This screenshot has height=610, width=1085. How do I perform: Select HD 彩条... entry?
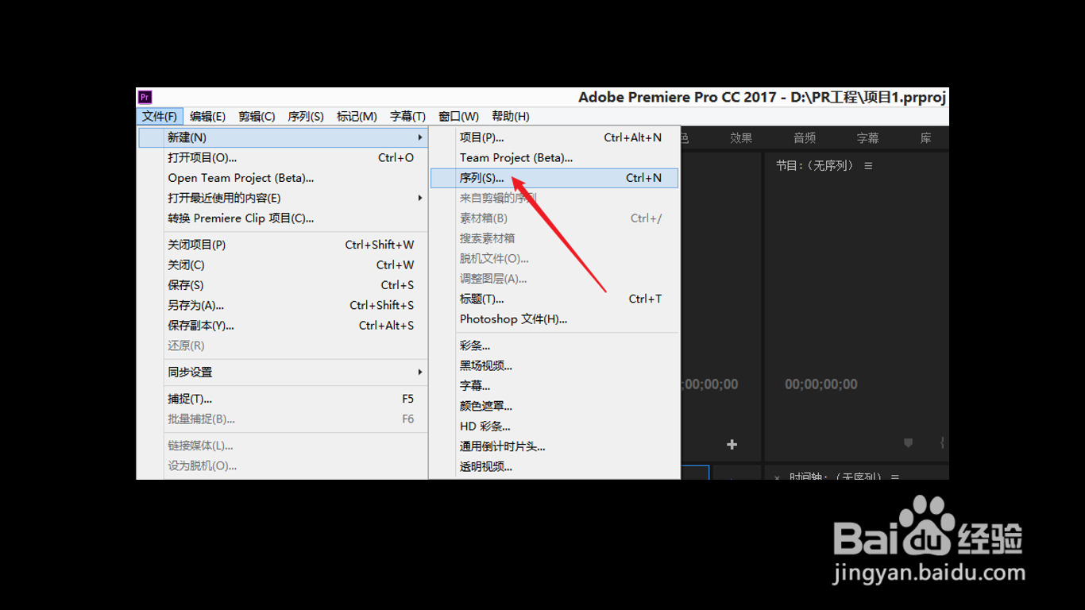pyautogui.click(x=554, y=427)
